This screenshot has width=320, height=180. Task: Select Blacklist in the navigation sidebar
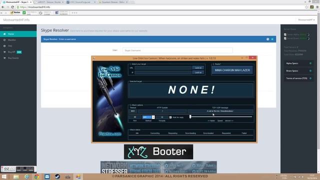click(x=18, y=40)
